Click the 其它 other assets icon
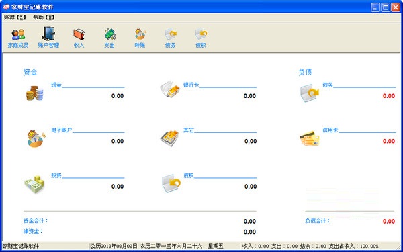The height and width of the screenshot is (252, 403). click(170, 138)
